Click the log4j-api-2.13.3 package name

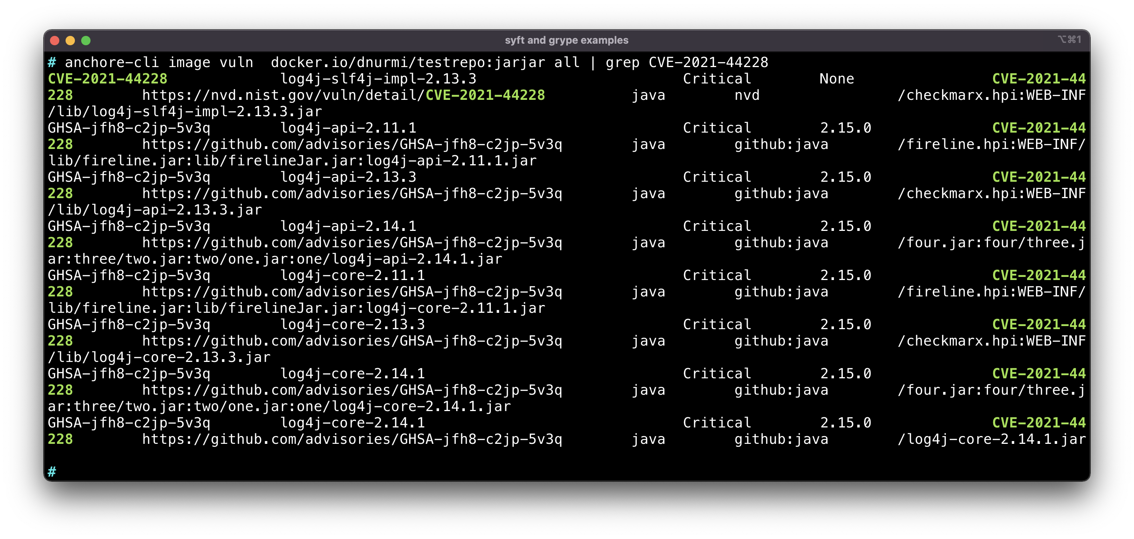pos(348,177)
